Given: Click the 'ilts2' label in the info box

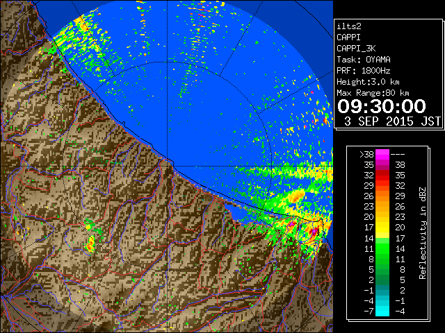Looking at the screenshot, I should click(x=349, y=26).
